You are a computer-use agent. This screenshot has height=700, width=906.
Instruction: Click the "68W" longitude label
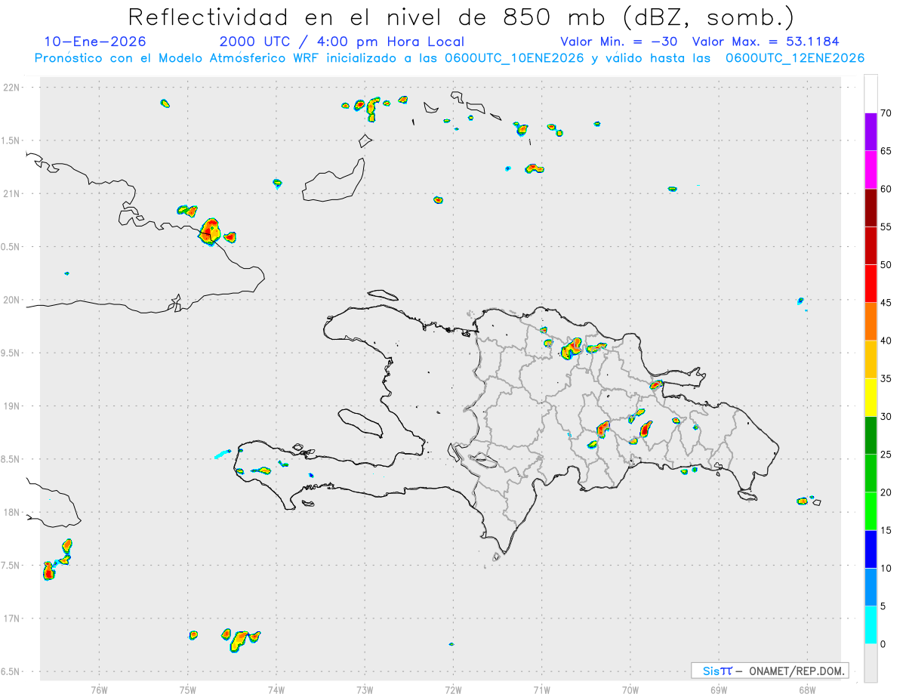[807, 689]
